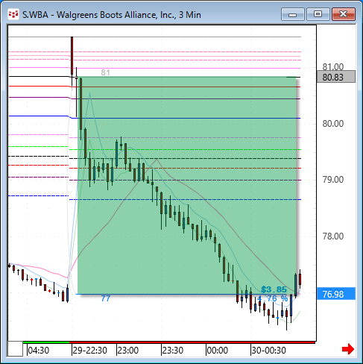Click the S.WBA Walgreens Boots Alliance title text
Viewport: 363px width, 364px height.
click(112, 15)
